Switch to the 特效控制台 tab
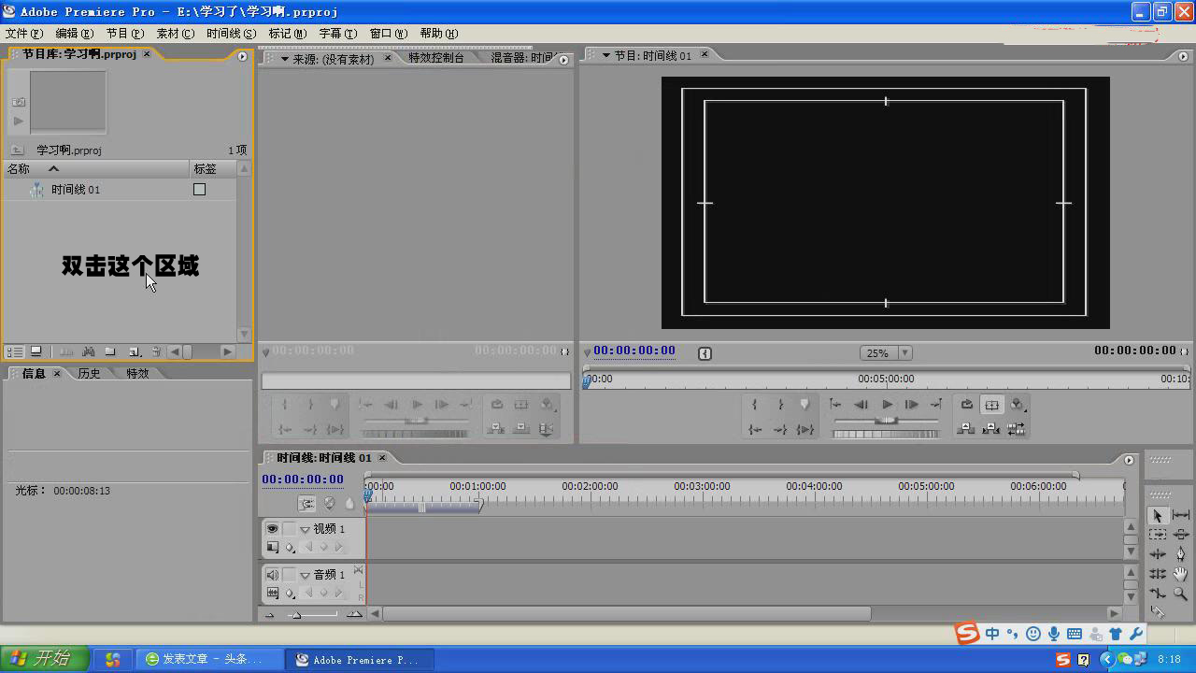 436,58
